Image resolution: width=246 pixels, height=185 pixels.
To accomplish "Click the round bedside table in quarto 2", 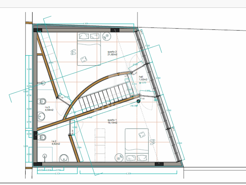I will pos(107,36).
